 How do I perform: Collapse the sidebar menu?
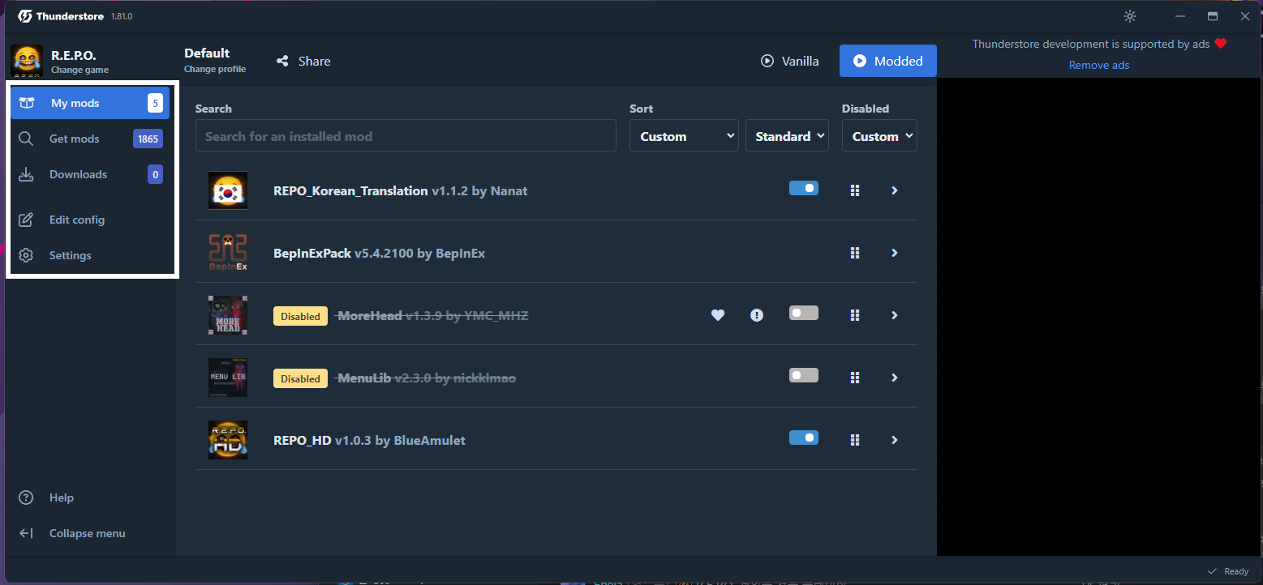90,533
